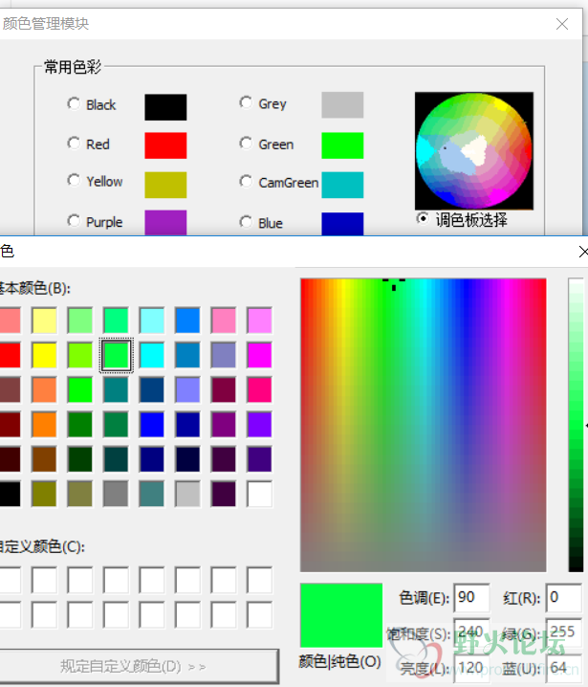
Task: Pick the orange basic color in fourth row
Action: pyautogui.click(x=44, y=425)
